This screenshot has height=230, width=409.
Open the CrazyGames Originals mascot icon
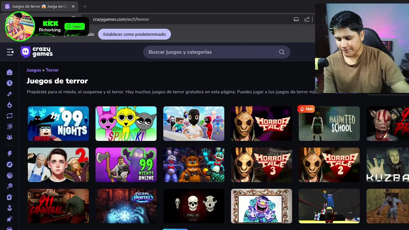click(x=10, y=126)
